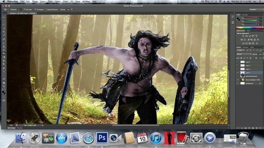Switch to the Styles tab
The image size is (264, 148).
(248, 31)
